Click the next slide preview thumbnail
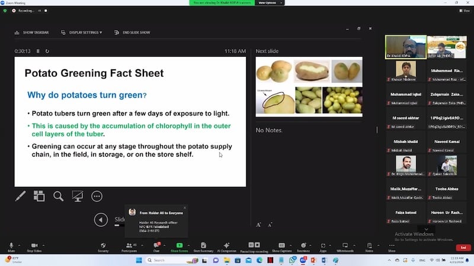The image size is (474, 266). [x=309, y=87]
